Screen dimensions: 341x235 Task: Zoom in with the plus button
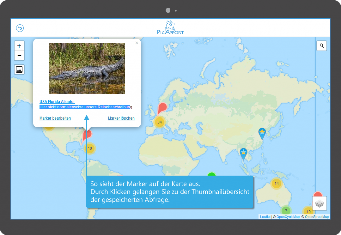coord(19,46)
